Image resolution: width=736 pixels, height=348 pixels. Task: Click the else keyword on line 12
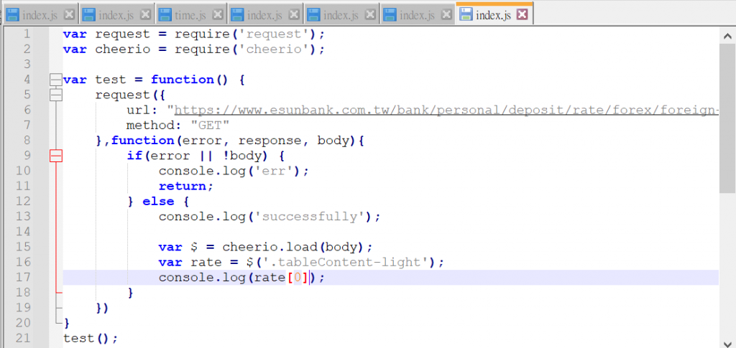click(x=159, y=202)
